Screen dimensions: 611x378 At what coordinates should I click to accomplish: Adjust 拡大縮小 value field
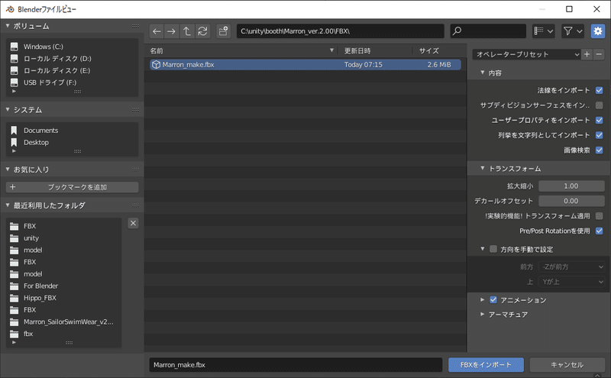(x=571, y=186)
